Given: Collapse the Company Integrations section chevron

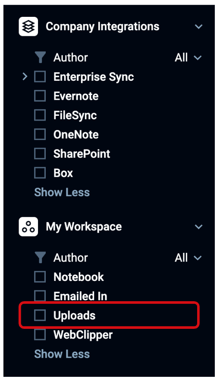Looking at the screenshot, I should (x=198, y=26).
